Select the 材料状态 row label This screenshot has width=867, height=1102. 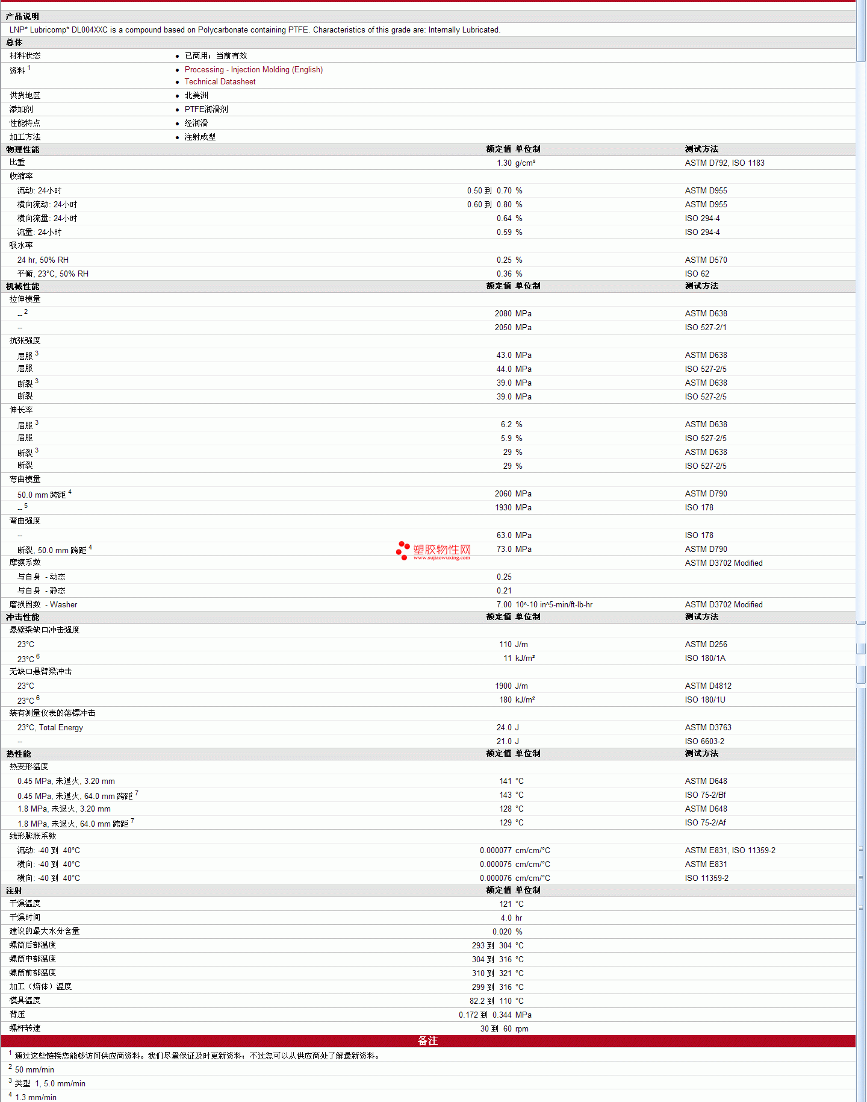point(25,55)
